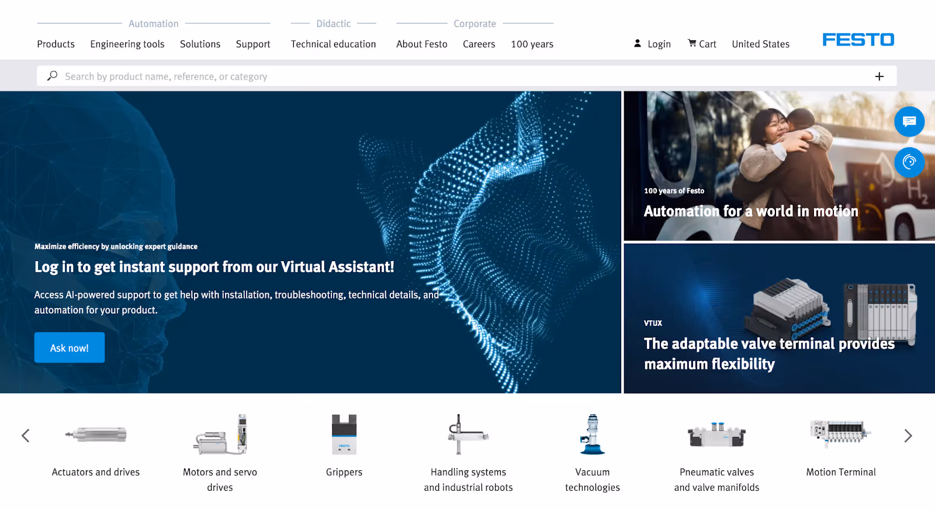This screenshot has width=935, height=510.
Task: Change country via United States link
Action: [761, 44]
